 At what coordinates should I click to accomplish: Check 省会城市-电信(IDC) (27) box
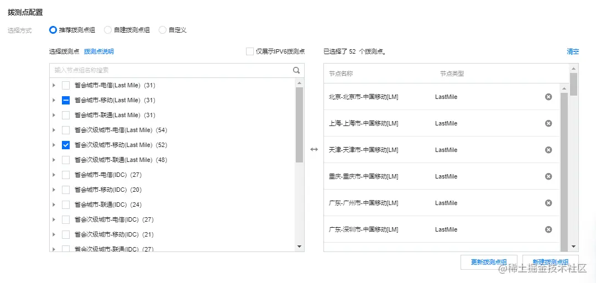(66, 175)
